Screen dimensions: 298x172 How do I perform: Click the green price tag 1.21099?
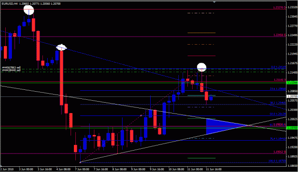tap(292, 83)
